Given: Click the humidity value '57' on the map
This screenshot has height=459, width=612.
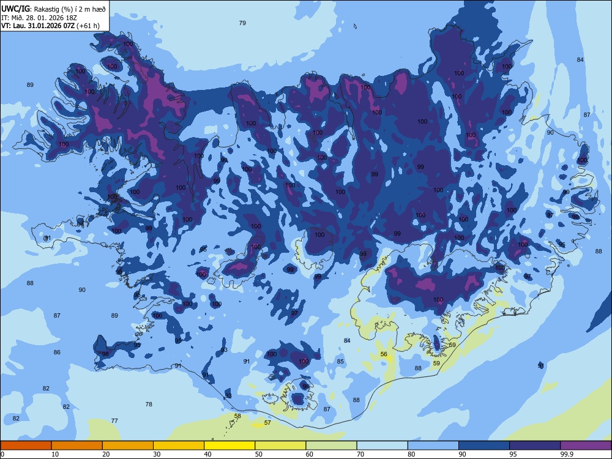Looking at the screenshot, I should point(267,423).
